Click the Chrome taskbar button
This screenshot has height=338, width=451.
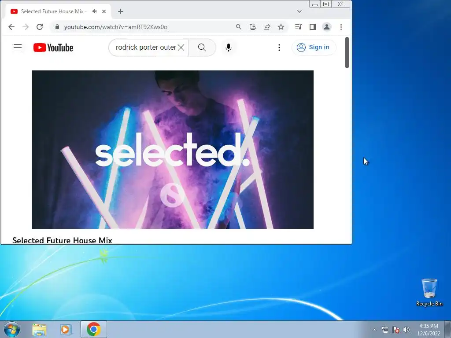pos(94,329)
